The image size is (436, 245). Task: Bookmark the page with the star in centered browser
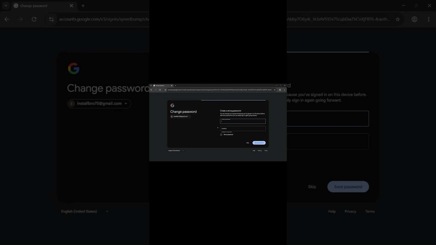(x=275, y=90)
